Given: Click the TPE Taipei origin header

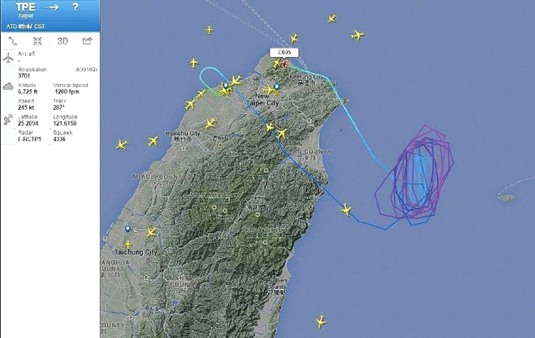Looking at the screenshot, I should click(26, 10).
